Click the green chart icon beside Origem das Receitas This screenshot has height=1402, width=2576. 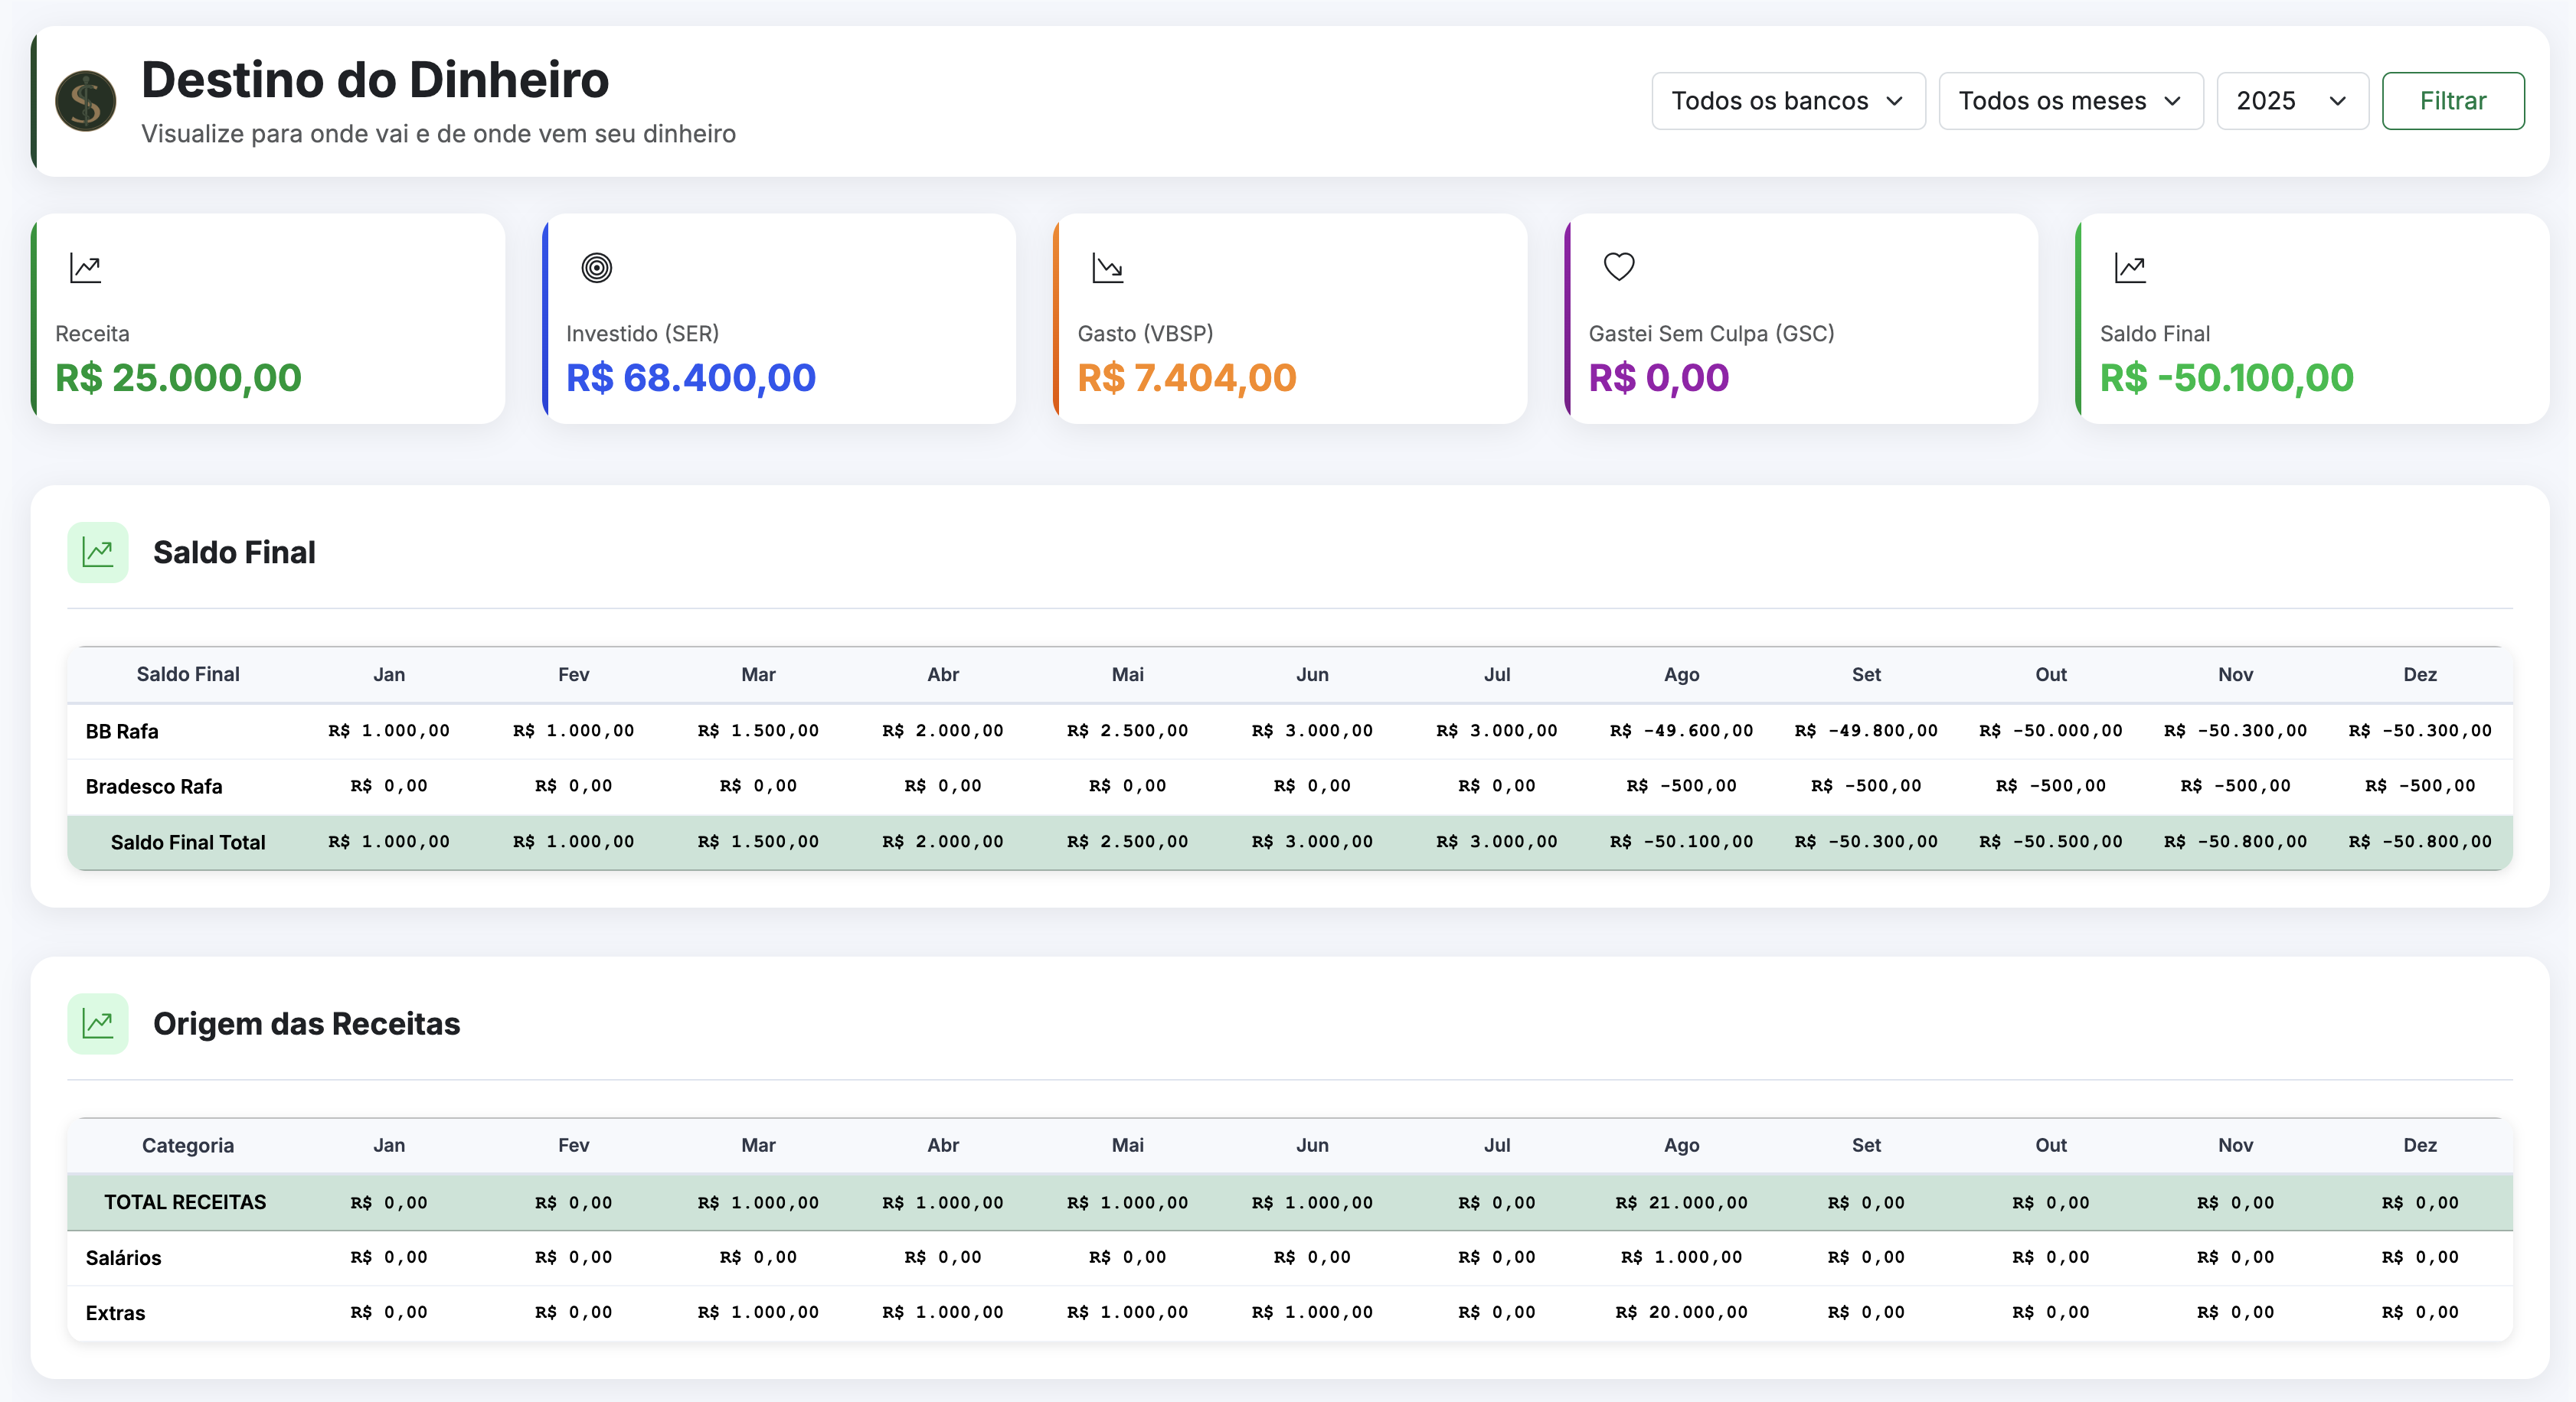[98, 1023]
